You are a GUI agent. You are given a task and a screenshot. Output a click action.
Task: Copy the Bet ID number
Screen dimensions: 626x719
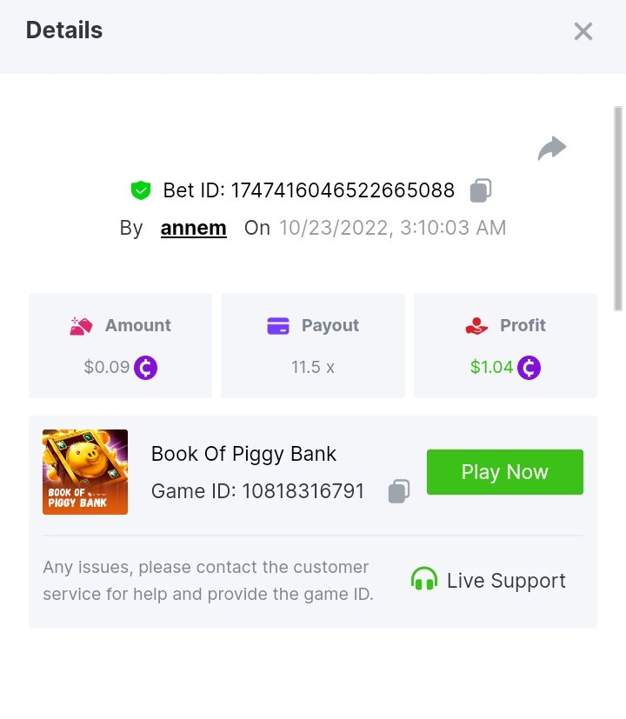(481, 190)
